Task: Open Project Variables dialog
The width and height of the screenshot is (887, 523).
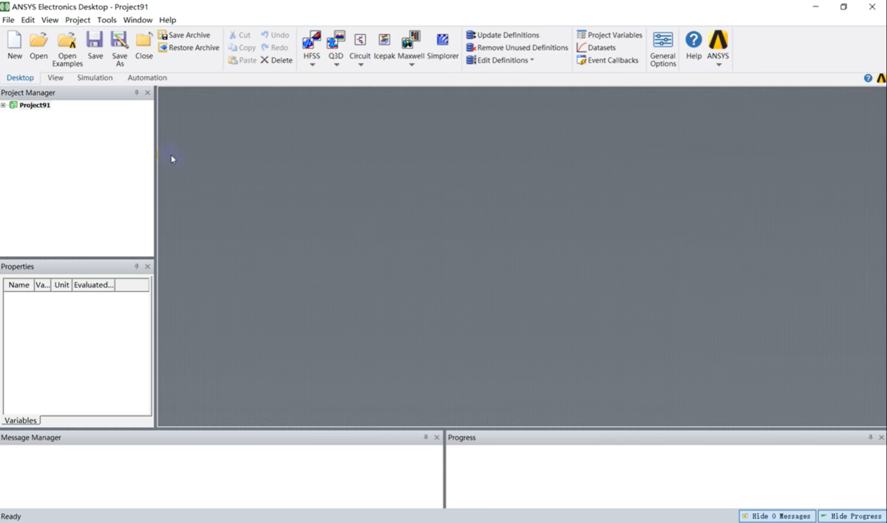Action: coord(609,35)
